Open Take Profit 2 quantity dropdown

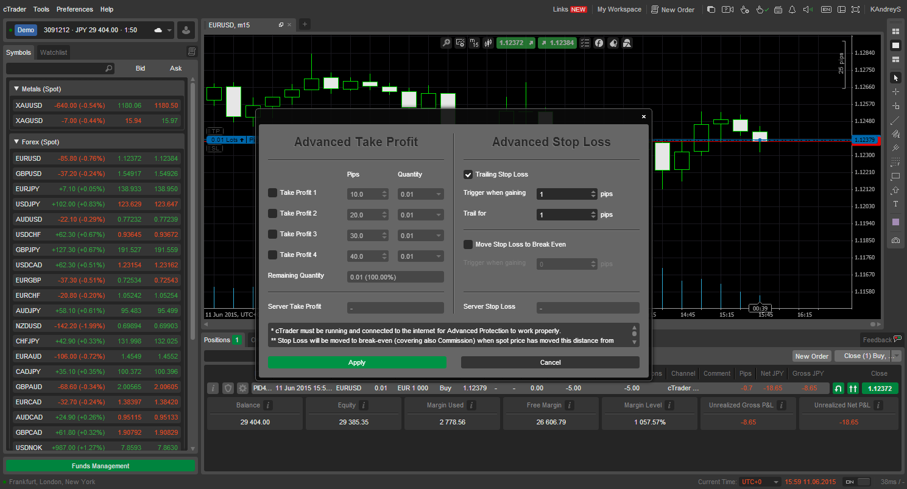click(x=421, y=215)
